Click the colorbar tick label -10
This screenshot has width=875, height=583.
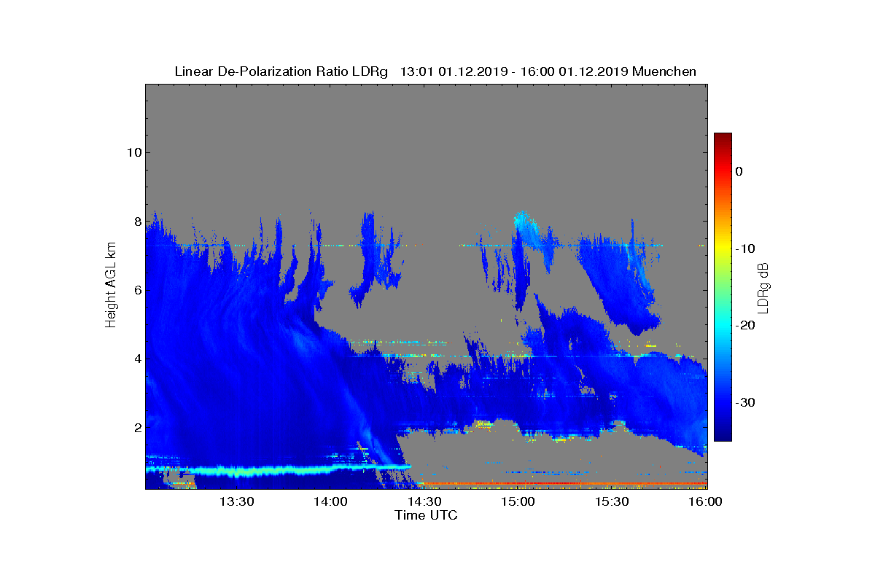point(744,249)
